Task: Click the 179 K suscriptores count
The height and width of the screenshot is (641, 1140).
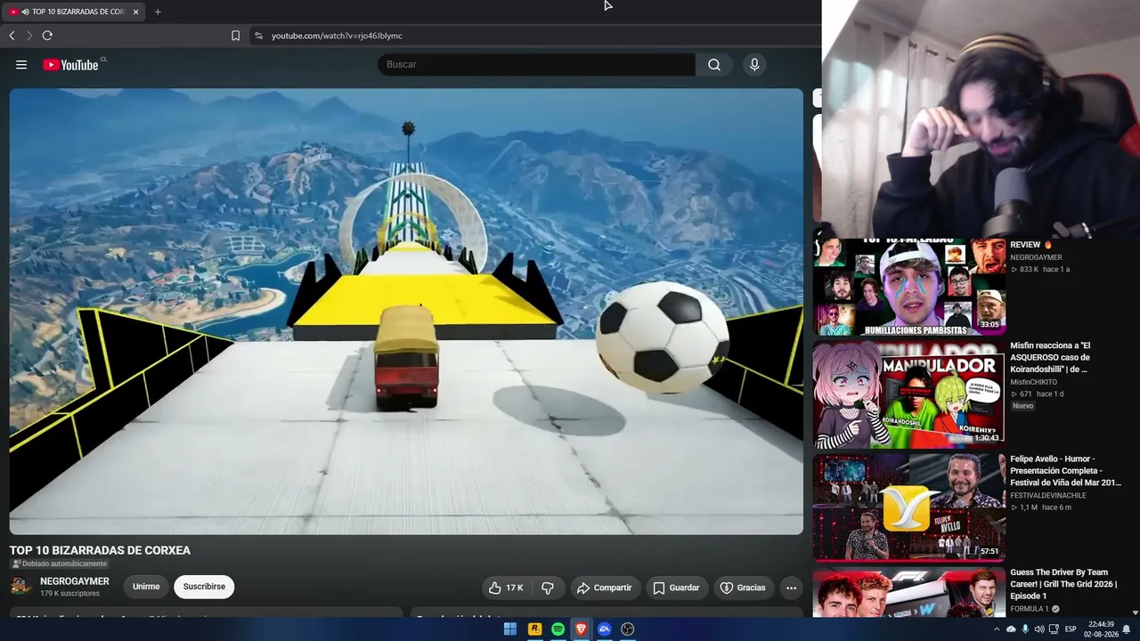Action: pyautogui.click(x=69, y=593)
